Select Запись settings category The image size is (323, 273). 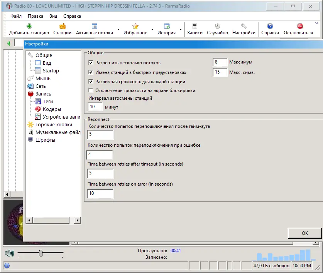43,94
